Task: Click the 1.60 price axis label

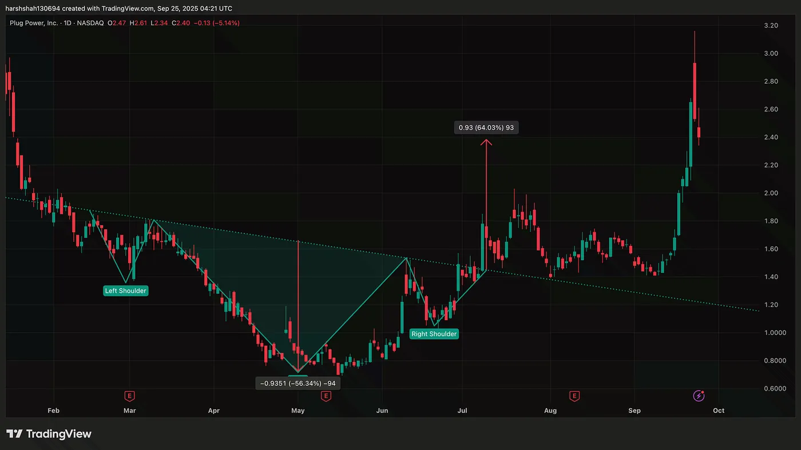Action: tap(771, 249)
